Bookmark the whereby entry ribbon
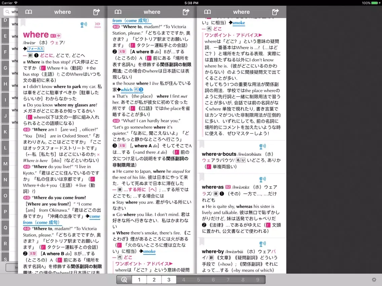This screenshot has height=286, width=382. [202, 241]
